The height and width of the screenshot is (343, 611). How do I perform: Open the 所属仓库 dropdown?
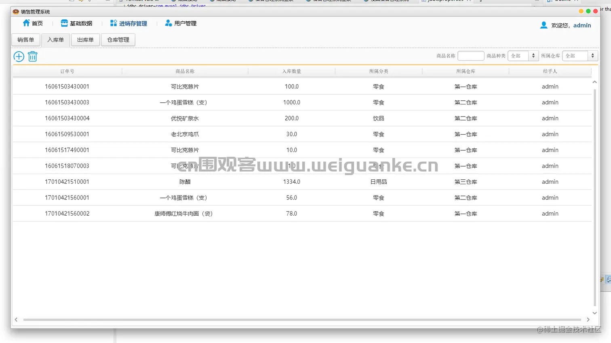[x=580, y=56]
